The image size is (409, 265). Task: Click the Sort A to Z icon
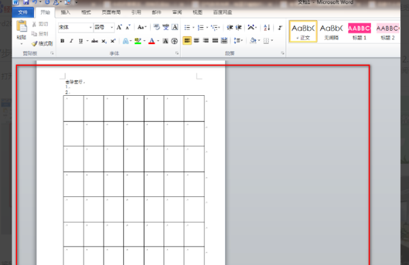point(267,27)
